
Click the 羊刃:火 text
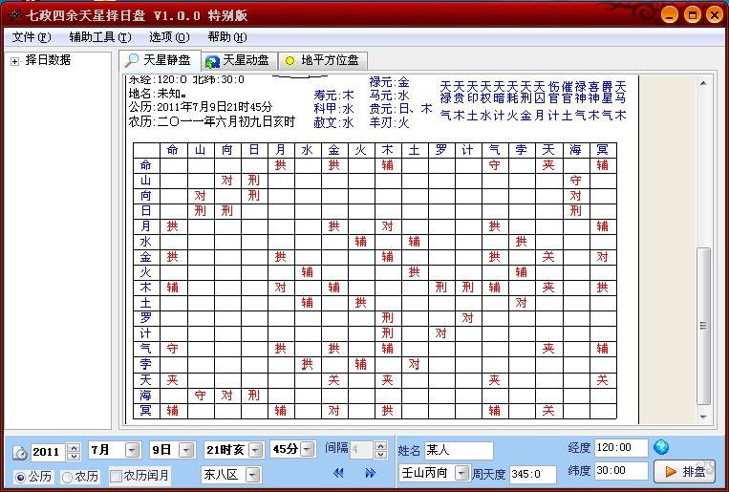click(x=389, y=122)
